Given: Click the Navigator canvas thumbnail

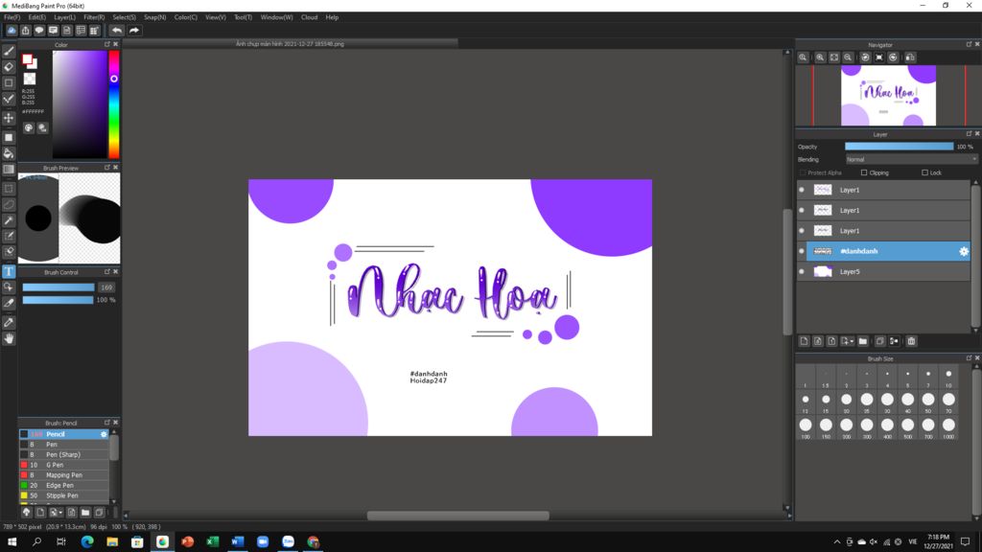Looking at the screenshot, I should (x=888, y=96).
